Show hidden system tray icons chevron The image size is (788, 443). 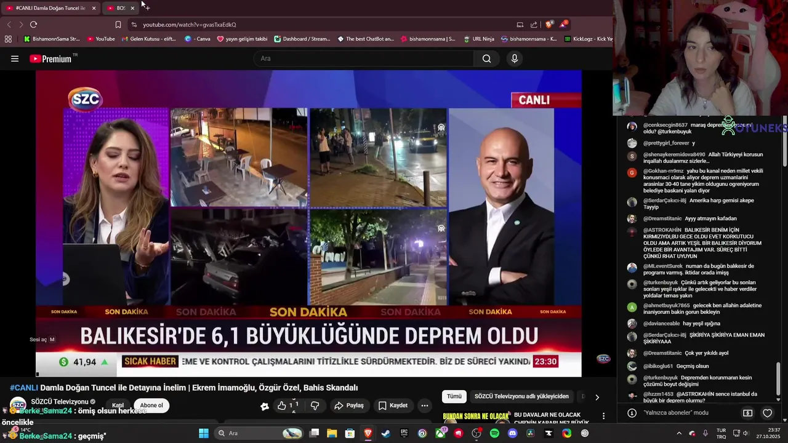tap(679, 433)
